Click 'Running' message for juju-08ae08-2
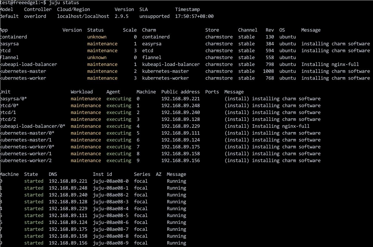Image resolution: width=373 pixels, height=247 pixels. pos(176,195)
